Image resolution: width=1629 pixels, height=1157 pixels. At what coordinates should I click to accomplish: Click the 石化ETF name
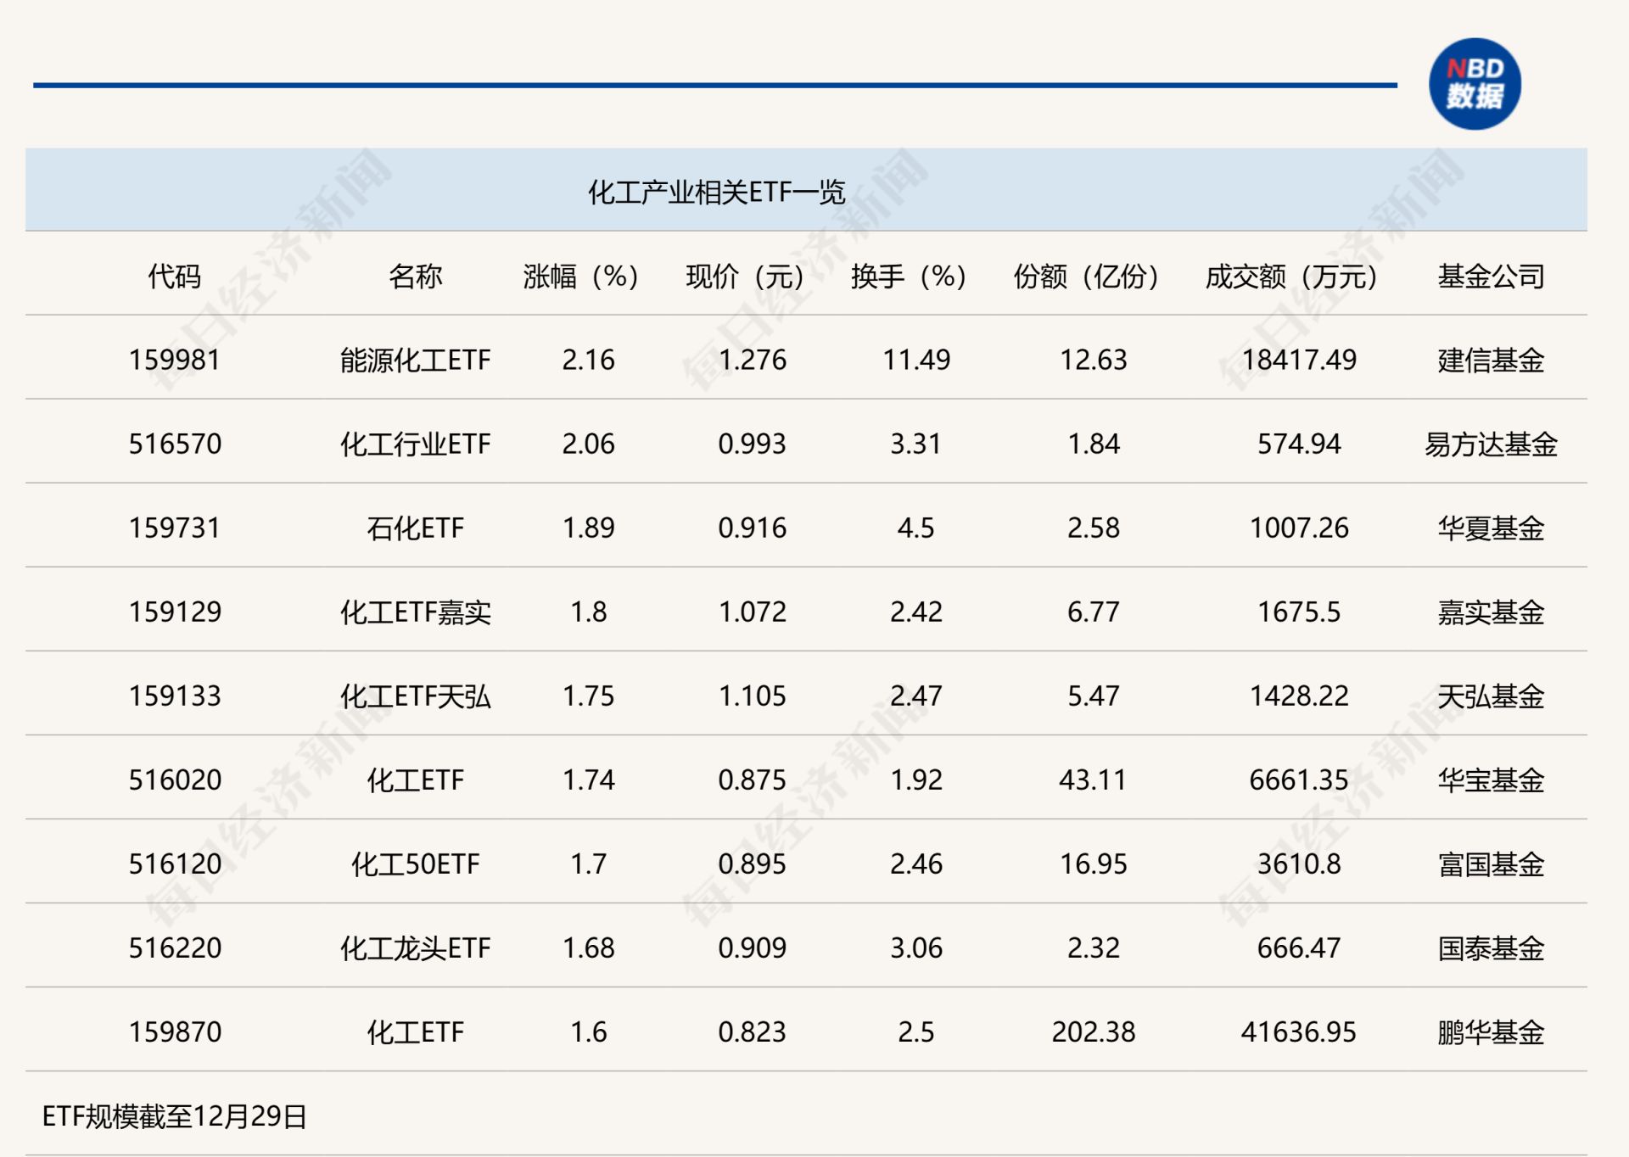pos(415,528)
